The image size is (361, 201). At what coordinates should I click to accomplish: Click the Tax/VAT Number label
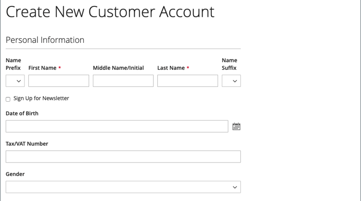tap(27, 144)
